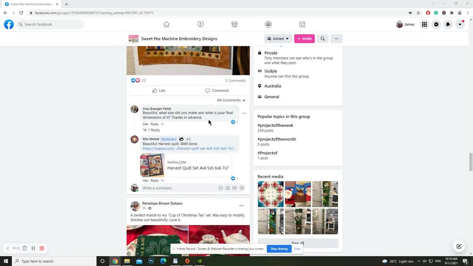Open options on Penelope Brown Delano's post
Screen dimensions: 473x266
coord(241,206)
